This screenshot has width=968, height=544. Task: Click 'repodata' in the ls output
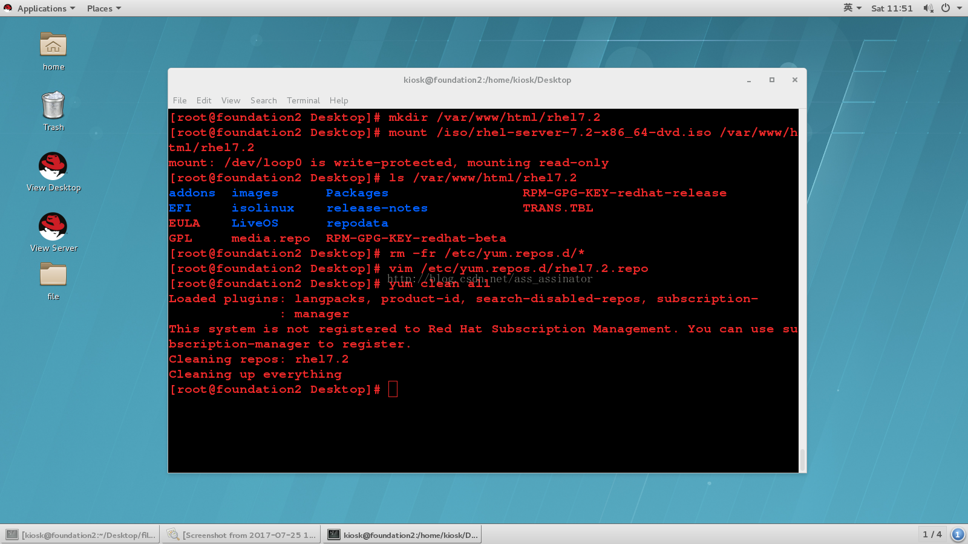357,223
